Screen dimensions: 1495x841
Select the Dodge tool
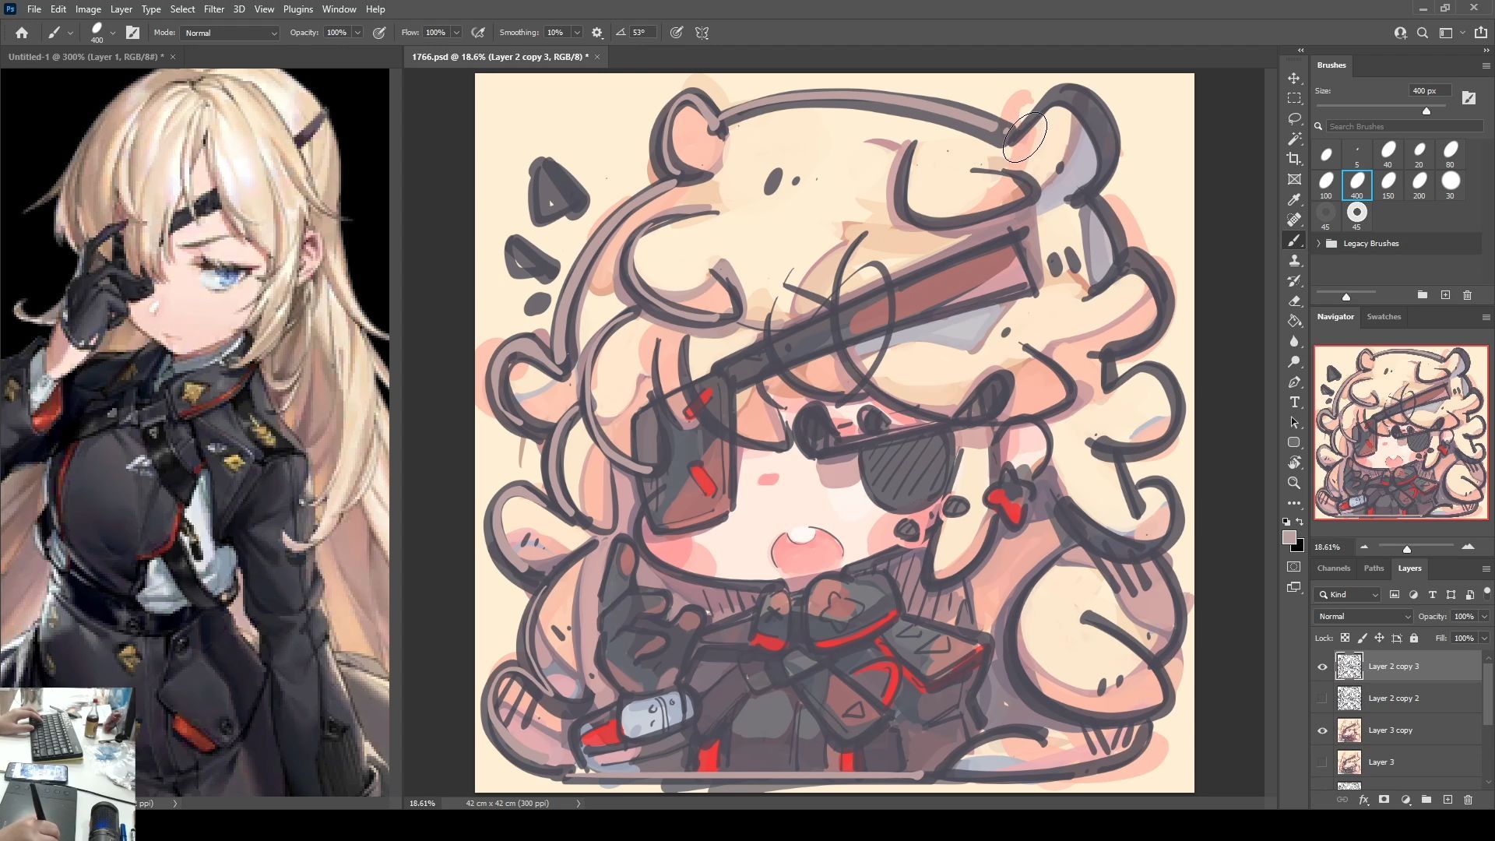click(x=1294, y=361)
